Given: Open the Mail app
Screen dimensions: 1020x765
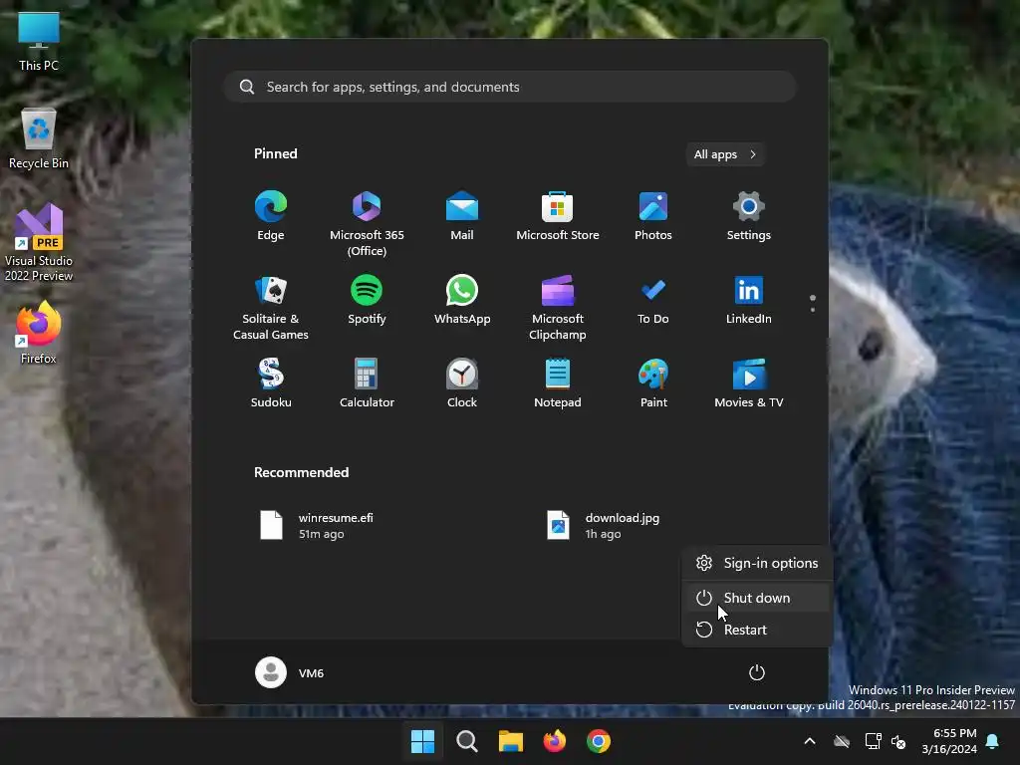Looking at the screenshot, I should pyautogui.click(x=462, y=216).
